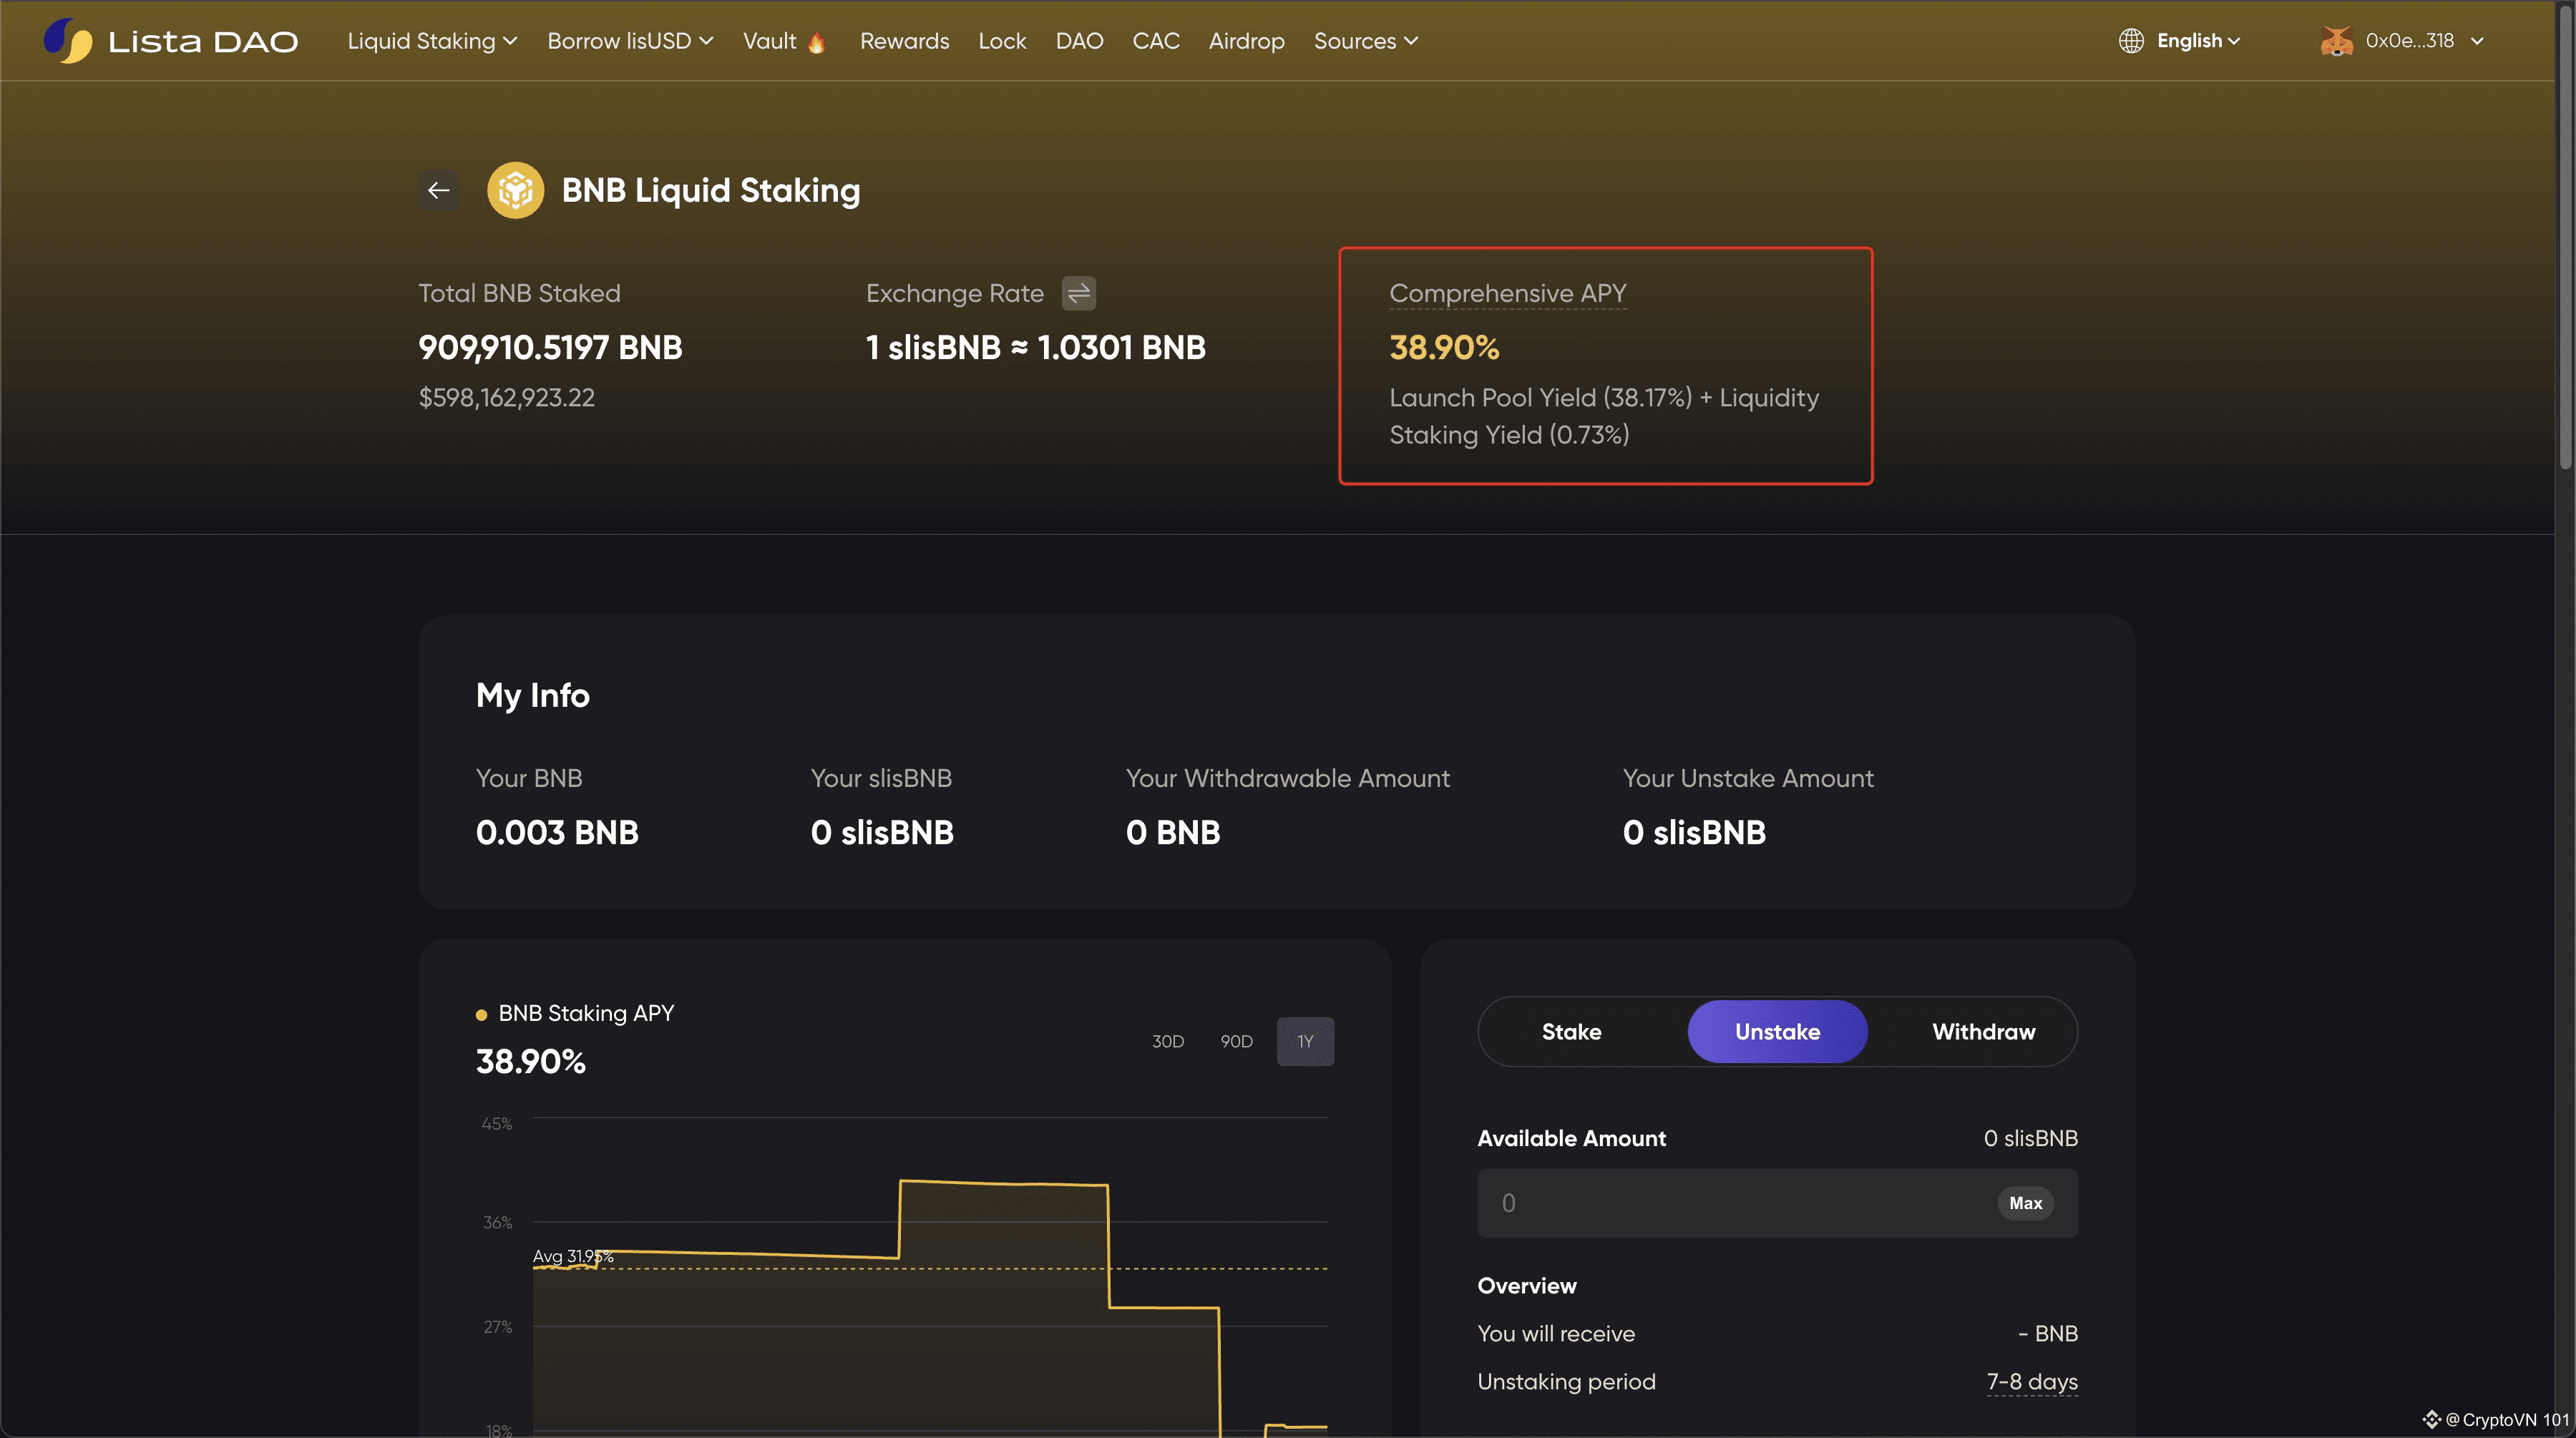Click the page vertical scrollbar
The image size is (2576, 1438).
coord(2565,240)
